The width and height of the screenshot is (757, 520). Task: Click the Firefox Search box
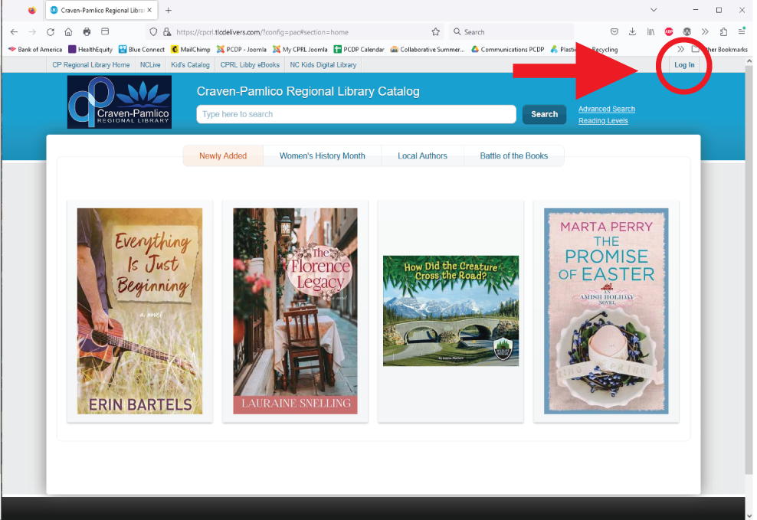point(512,32)
